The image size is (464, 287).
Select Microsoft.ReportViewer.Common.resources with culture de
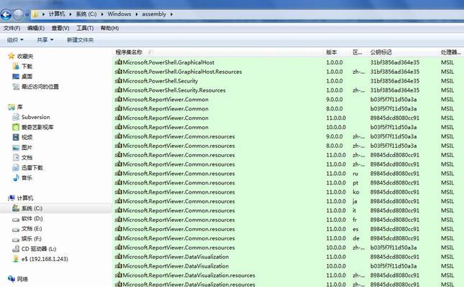(288, 238)
